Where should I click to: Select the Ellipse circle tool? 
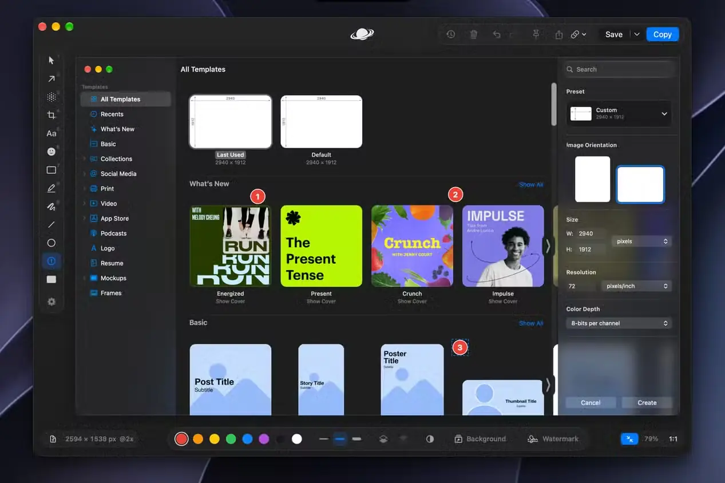(x=51, y=243)
